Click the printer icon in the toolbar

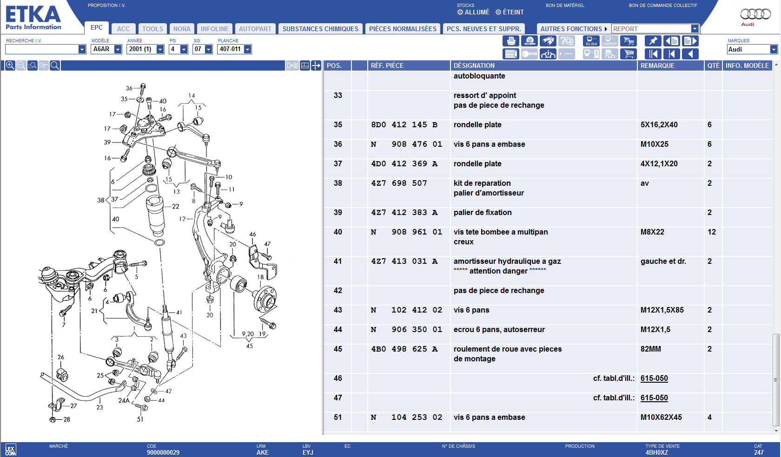511,41
